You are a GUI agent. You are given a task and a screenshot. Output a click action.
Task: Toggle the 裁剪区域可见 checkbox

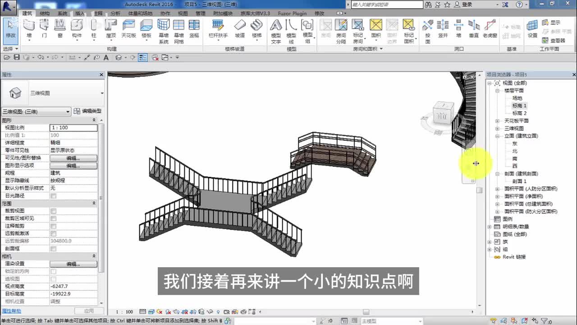54,218
